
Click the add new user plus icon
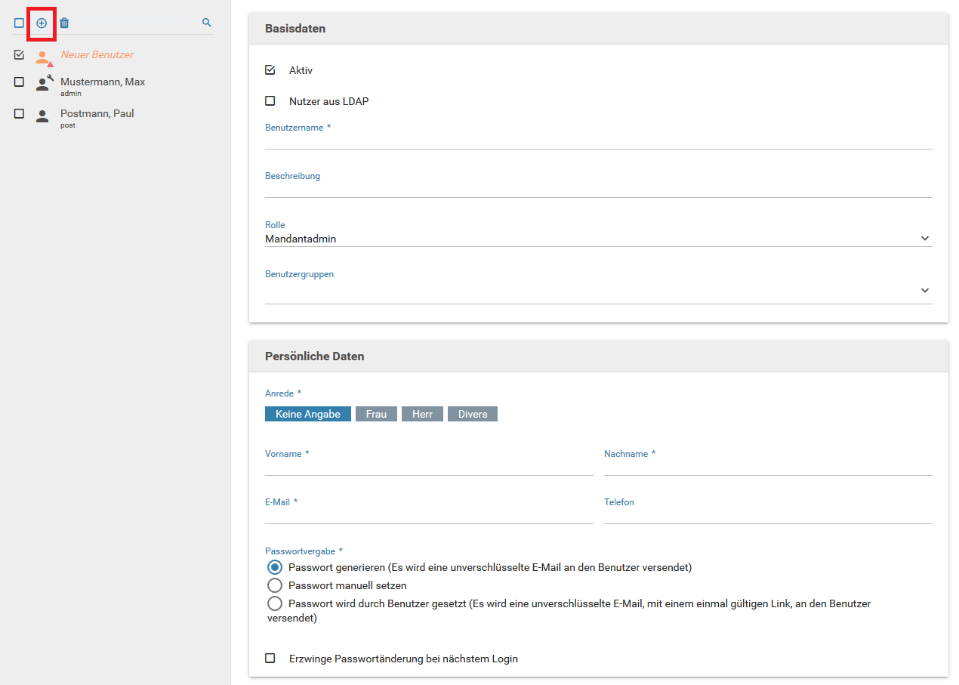(x=42, y=23)
